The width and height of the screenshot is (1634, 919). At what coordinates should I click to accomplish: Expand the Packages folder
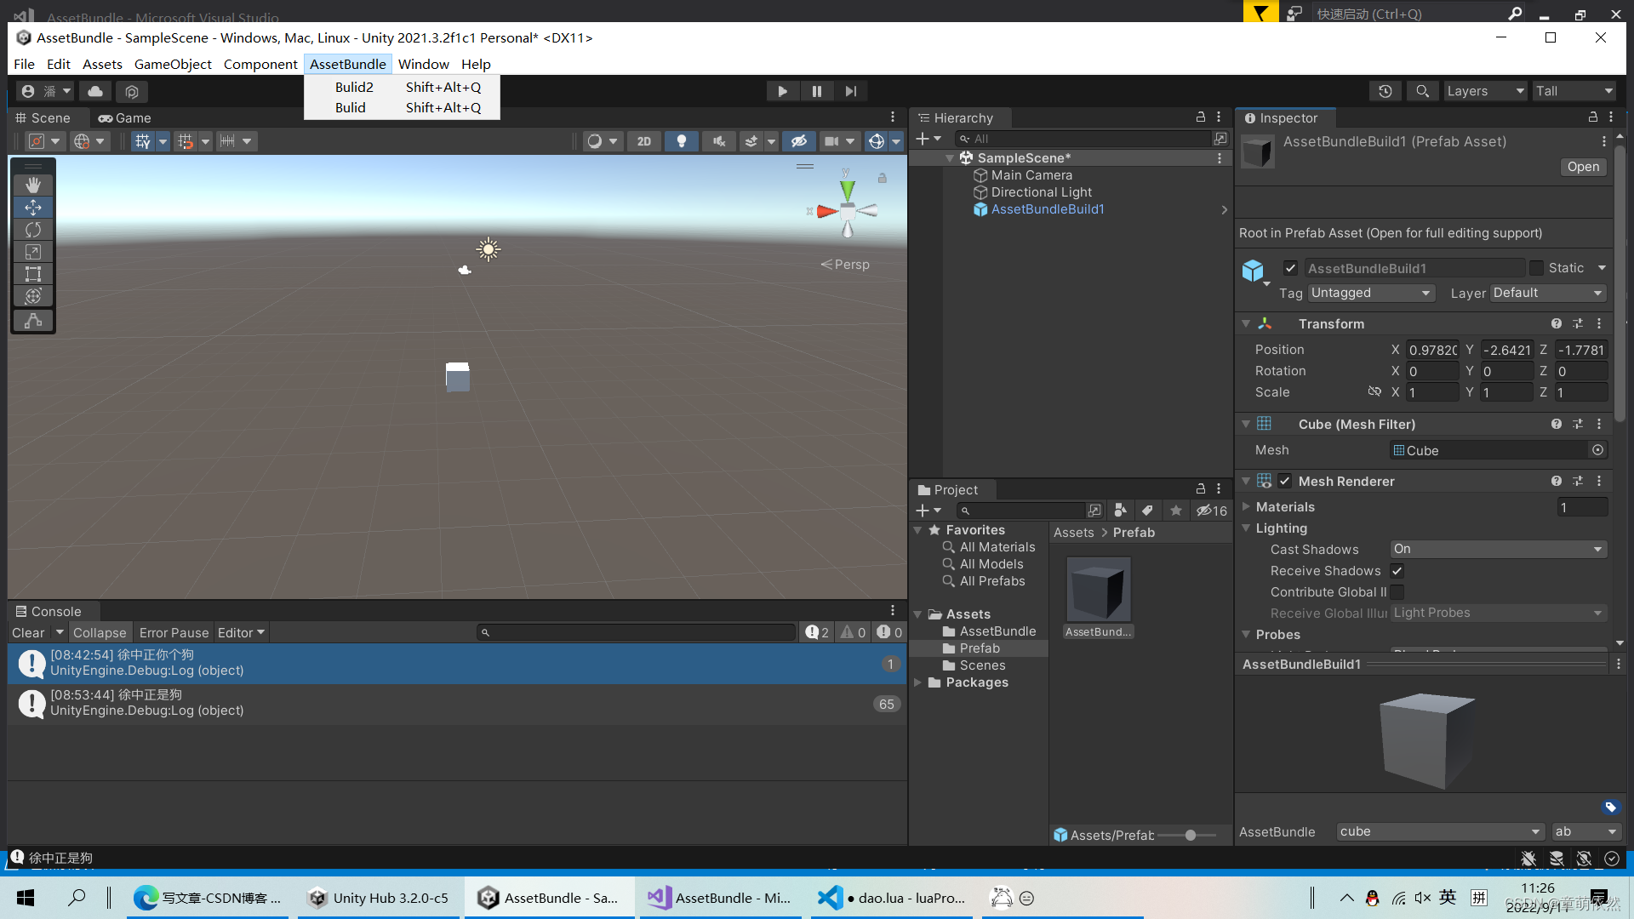917,682
